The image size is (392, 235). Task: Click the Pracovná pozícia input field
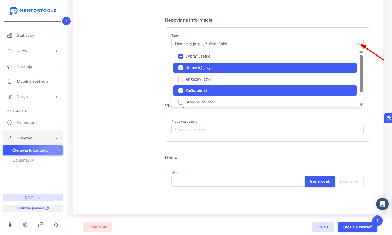pyautogui.click(x=267, y=130)
